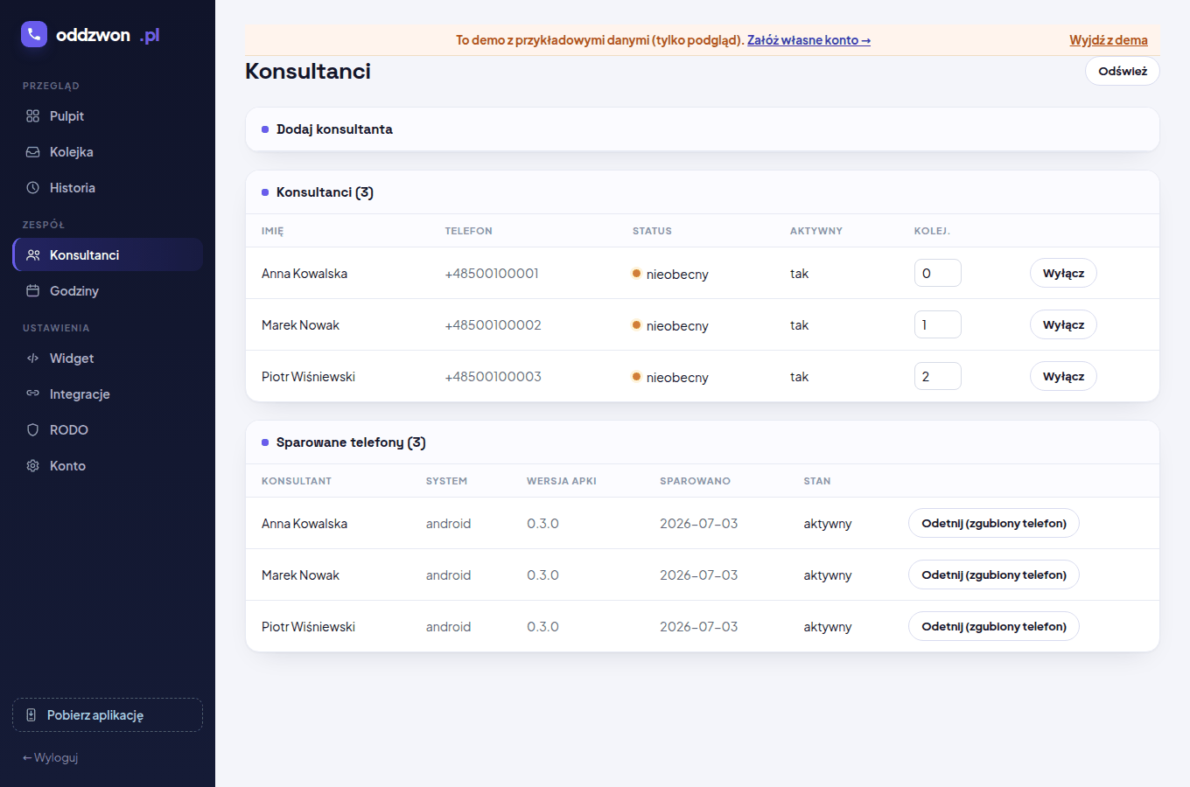The width and height of the screenshot is (1190, 787).
Task: Click the Wyjdź z dema link
Action: click(1109, 40)
